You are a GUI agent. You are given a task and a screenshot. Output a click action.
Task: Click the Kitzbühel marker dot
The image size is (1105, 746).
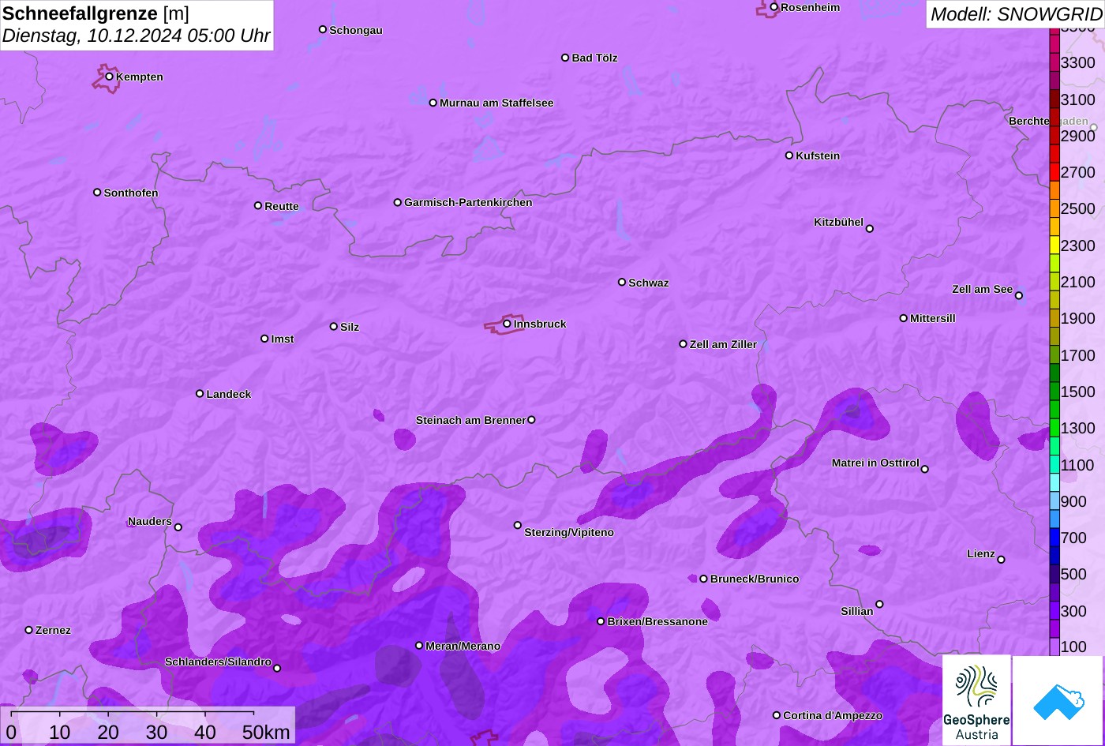(870, 229)
